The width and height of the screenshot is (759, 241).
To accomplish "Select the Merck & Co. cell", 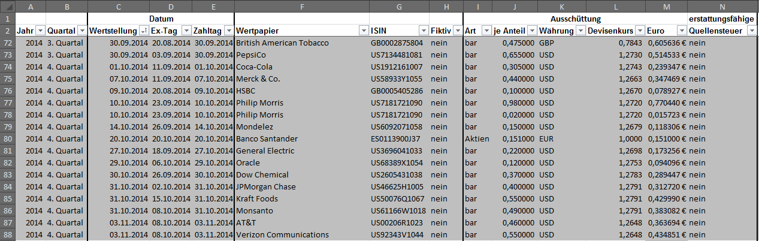I will 302,79.
